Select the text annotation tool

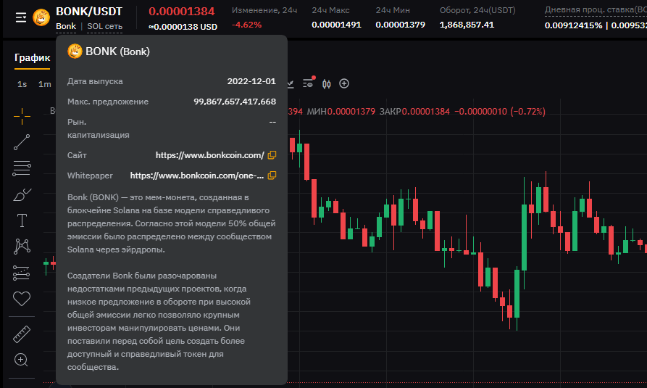tap(22, 220)
